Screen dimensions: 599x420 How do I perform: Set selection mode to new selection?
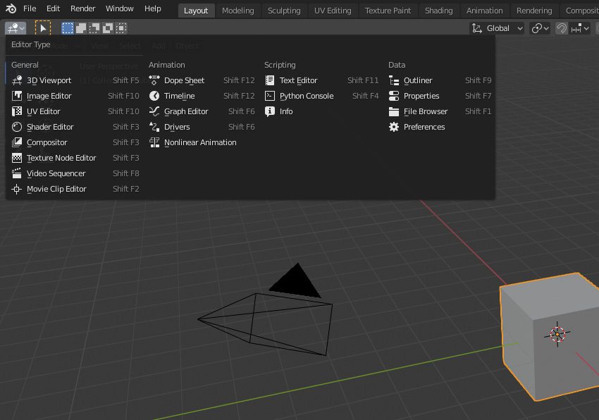tap(68, 28)
